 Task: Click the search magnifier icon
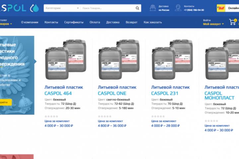[x=137, y=8]
